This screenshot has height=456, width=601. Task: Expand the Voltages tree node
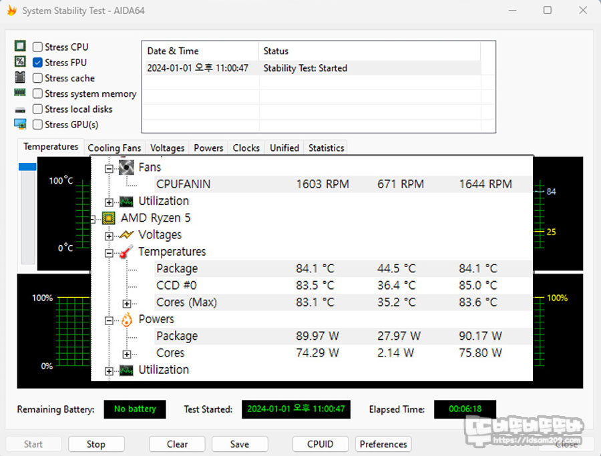tap(109, 236)
